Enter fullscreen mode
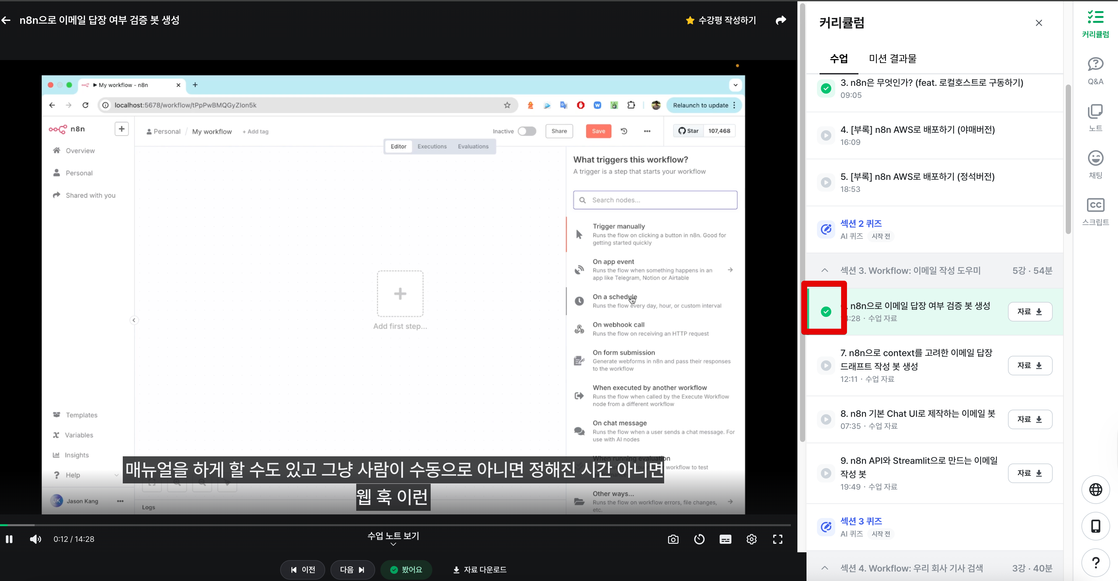This screenshot has height=581, width=1118. click(777, 539)
